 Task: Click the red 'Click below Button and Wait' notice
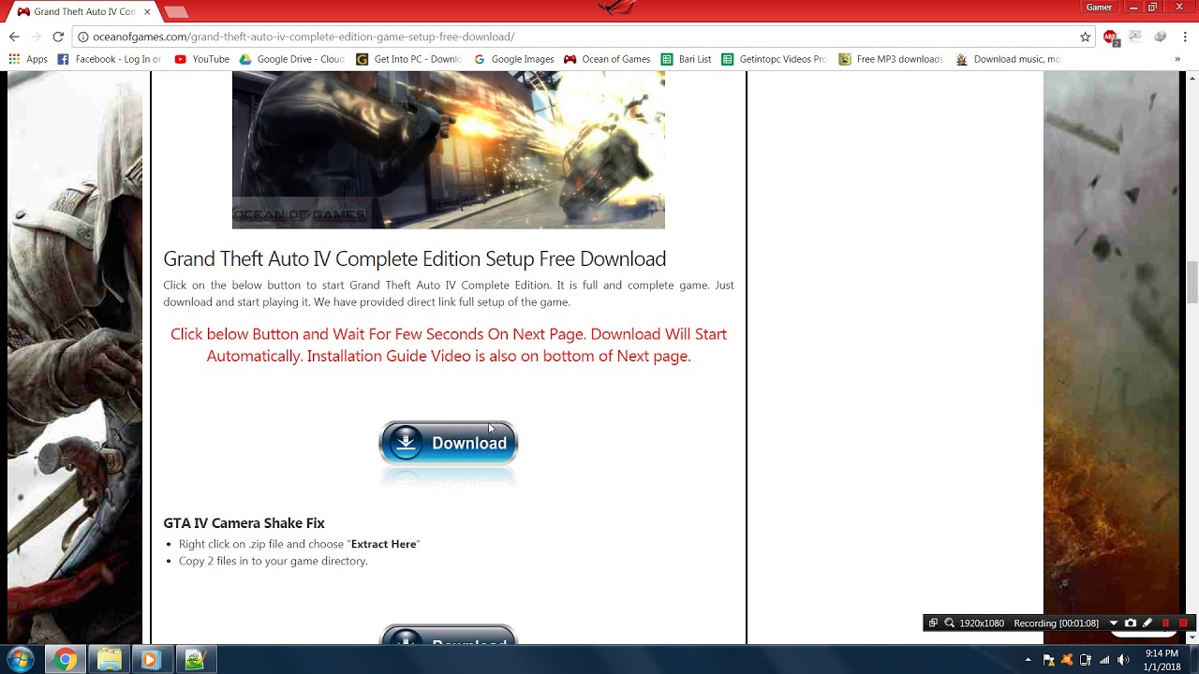pyautogui.click(x=449, y=344)
